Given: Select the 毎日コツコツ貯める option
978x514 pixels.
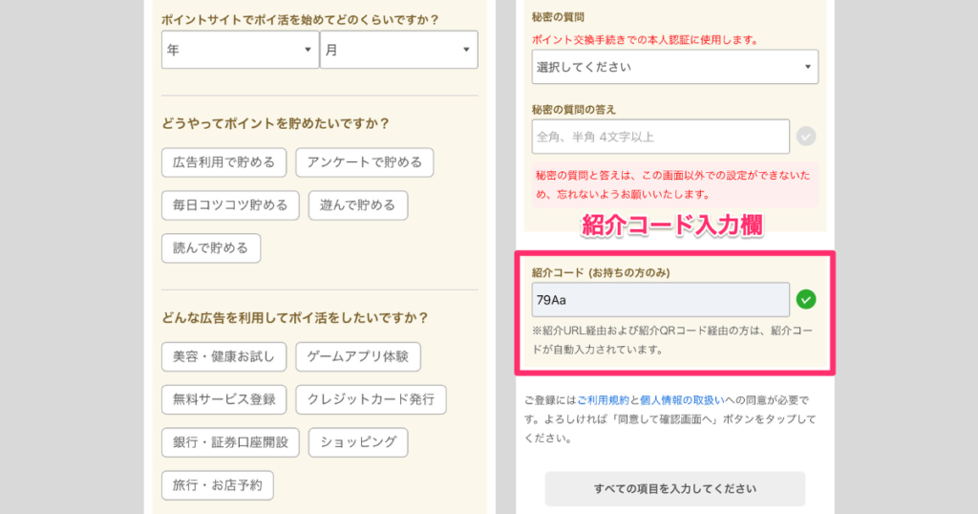Looking at the screenshot, I should (230, 205).
